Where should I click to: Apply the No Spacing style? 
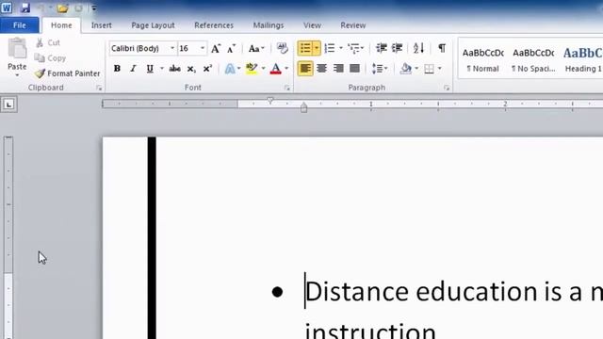(x=533, y=59)
